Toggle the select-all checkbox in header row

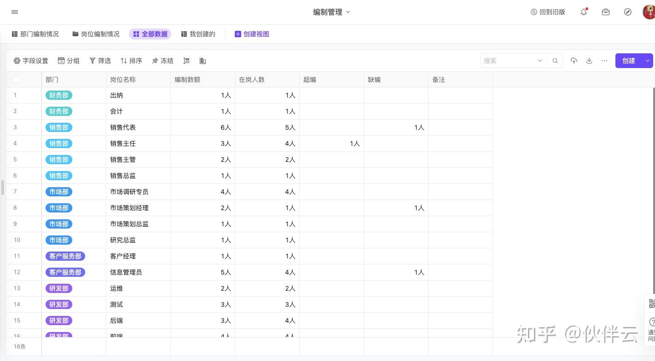point(16,80)
